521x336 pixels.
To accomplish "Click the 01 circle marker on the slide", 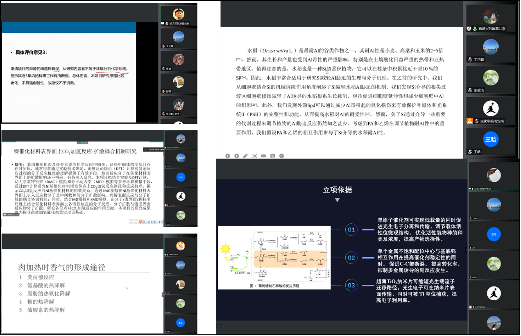I will (351, 229).
